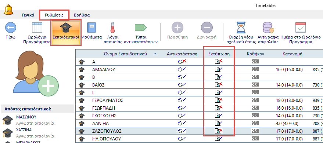Select the ΓΕΡΟΛΥΜΑΤΟΣ teacher name
The width and height of the screenshot is (323, 143).
pos(108,100)
